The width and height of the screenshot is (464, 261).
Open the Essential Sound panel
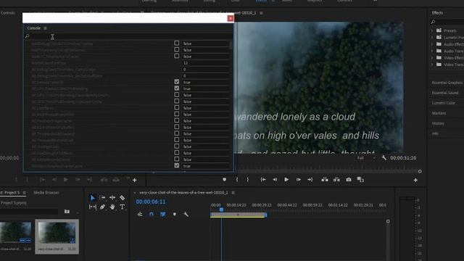pyautogui.click(x=444, y=93)
